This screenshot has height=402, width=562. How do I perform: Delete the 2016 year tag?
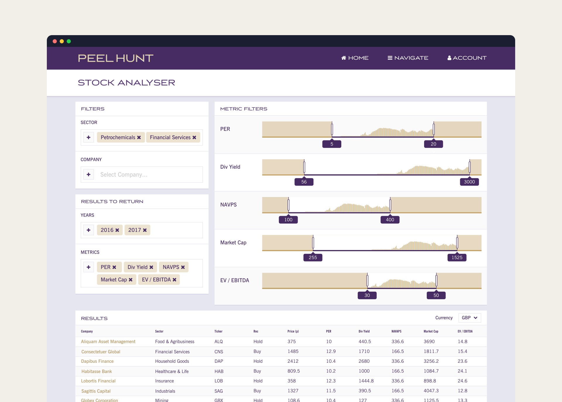click(x=117, y=230)
